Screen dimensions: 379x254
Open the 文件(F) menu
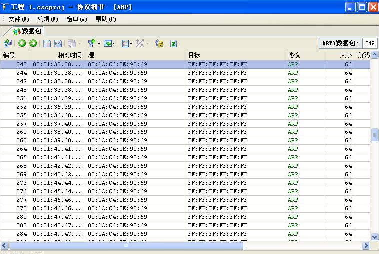19,19
